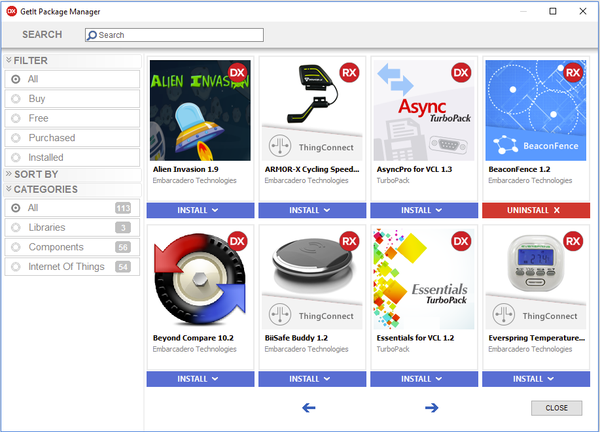Screen dimensions: 600x432
Task: Open Install dropdown for BiiSafe Buddy
Action: point(312,379)
